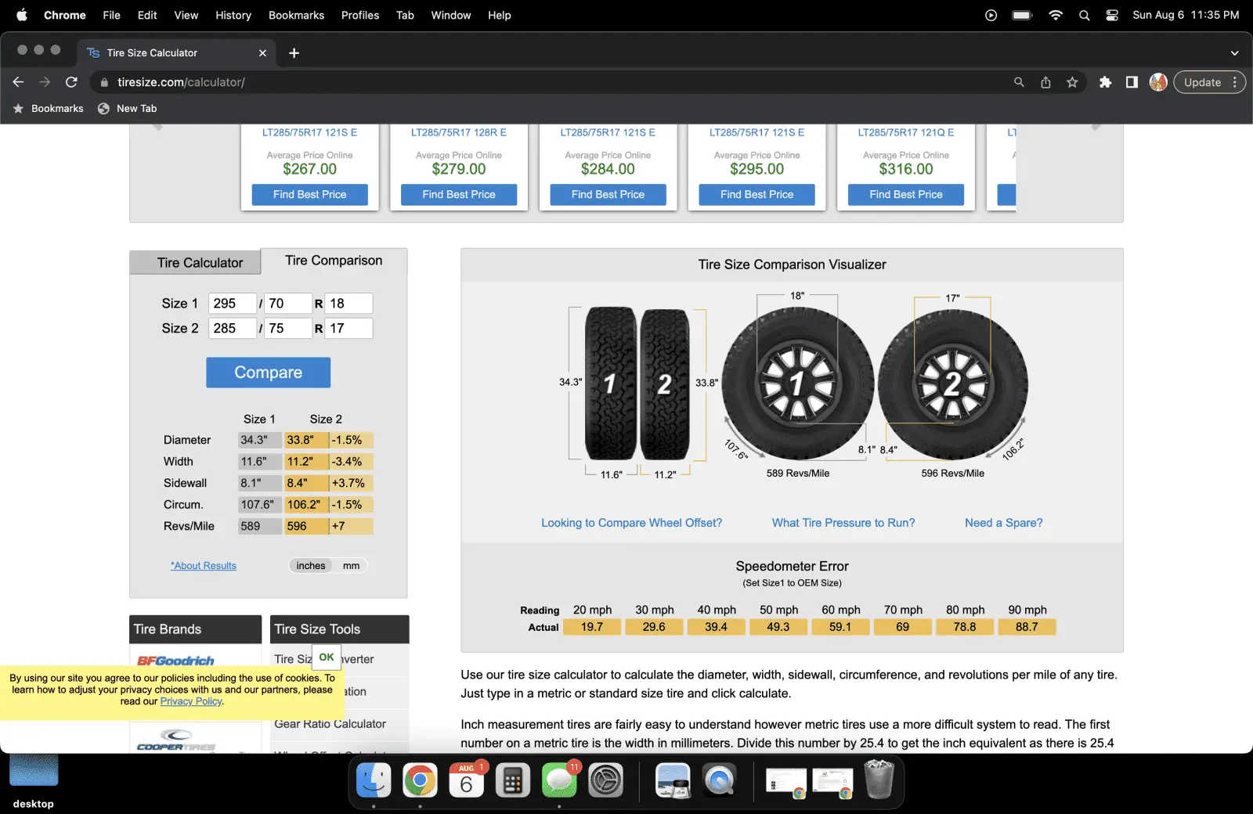The image size is (1253, 814).
Task: Expand the tab search chevron
Action: point(1234,52)
